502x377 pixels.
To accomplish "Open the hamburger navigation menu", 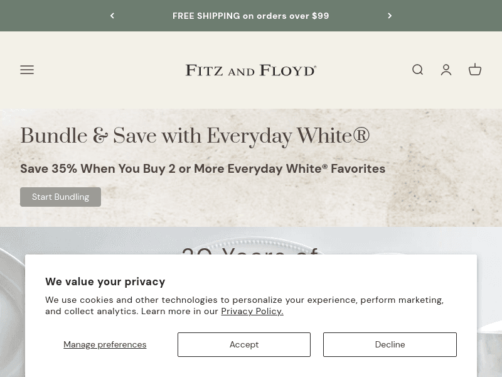I will (x=27, y=70).
